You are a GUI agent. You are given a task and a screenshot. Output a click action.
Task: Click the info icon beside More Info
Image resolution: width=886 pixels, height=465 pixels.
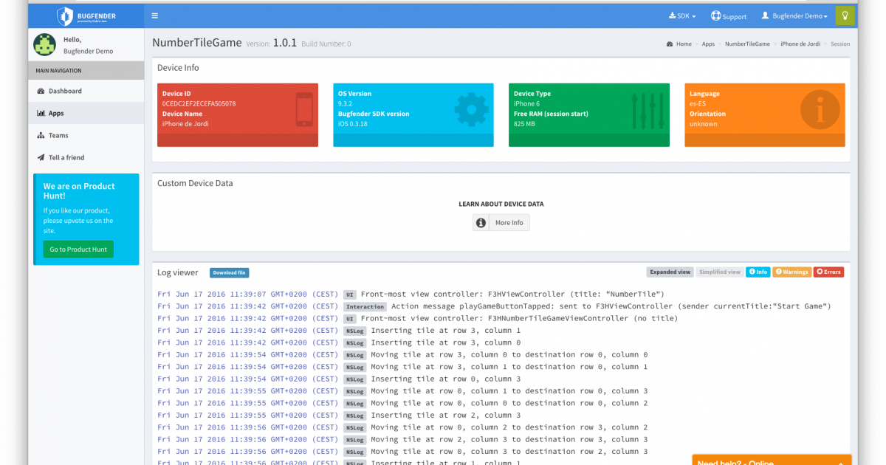pos(481,223)
